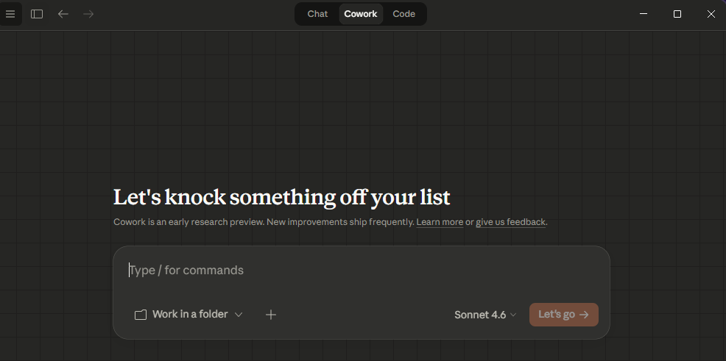This screenshot has height=361, width=726.
Task: Click the plus icon to add attachment
Action: tap(271, 315)
